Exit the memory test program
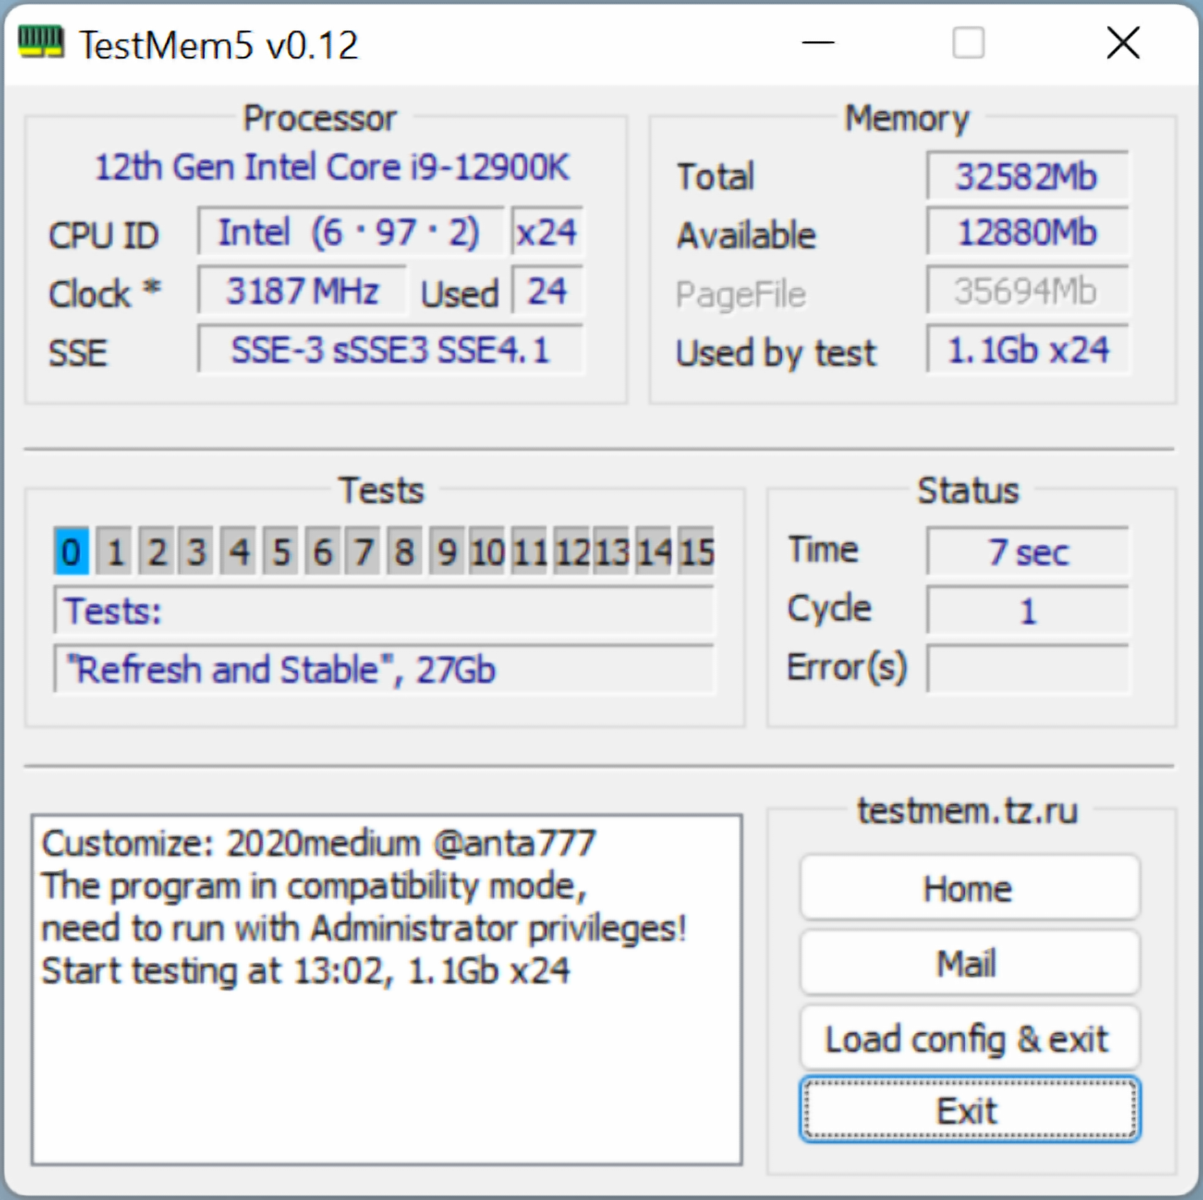The image size is (1203, 1200). pyautogui.click(x=969, y=1109)
